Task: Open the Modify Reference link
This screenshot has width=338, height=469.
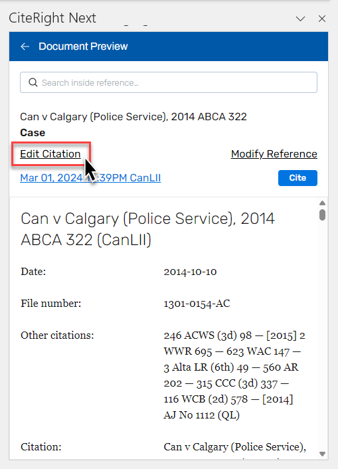Action: click(274, 153)
